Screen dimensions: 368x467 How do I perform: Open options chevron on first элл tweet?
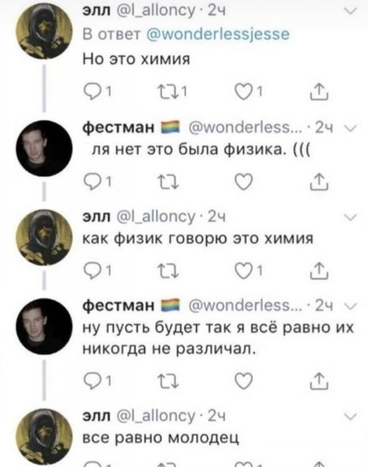tap(351, 12)
